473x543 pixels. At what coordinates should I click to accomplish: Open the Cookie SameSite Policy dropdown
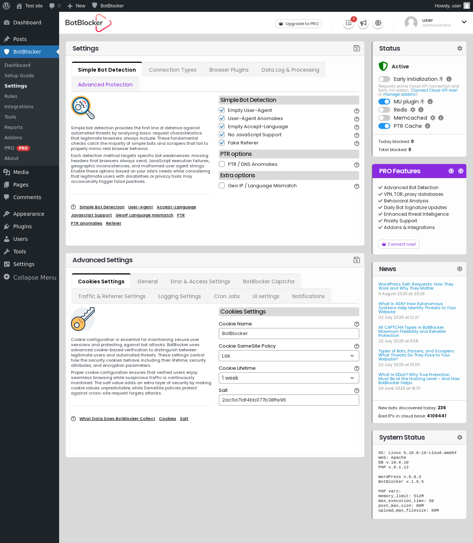(x=289, y=356)
